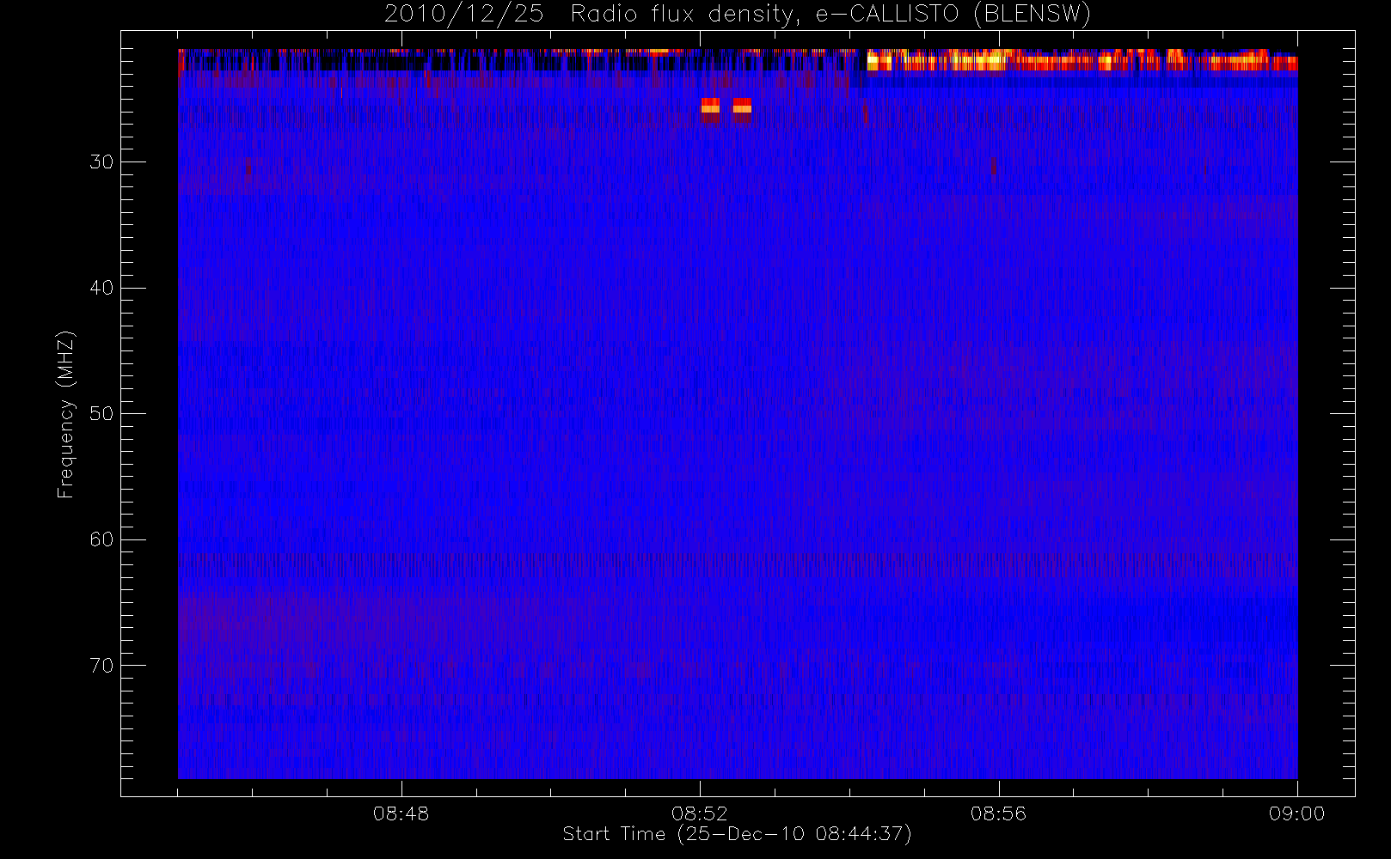The height and width of the screenshot is (859, 1391).
Task: Click the 08:48 time tick label
Action: coord(401,813)
